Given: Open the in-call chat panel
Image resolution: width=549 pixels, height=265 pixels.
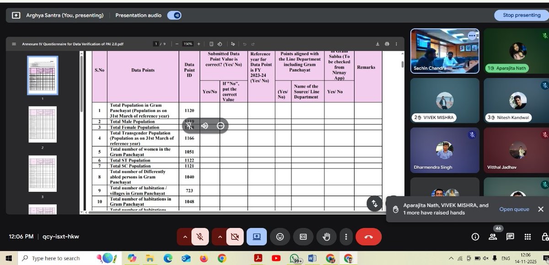Looking at the screenshot, I should pos(510,237).
